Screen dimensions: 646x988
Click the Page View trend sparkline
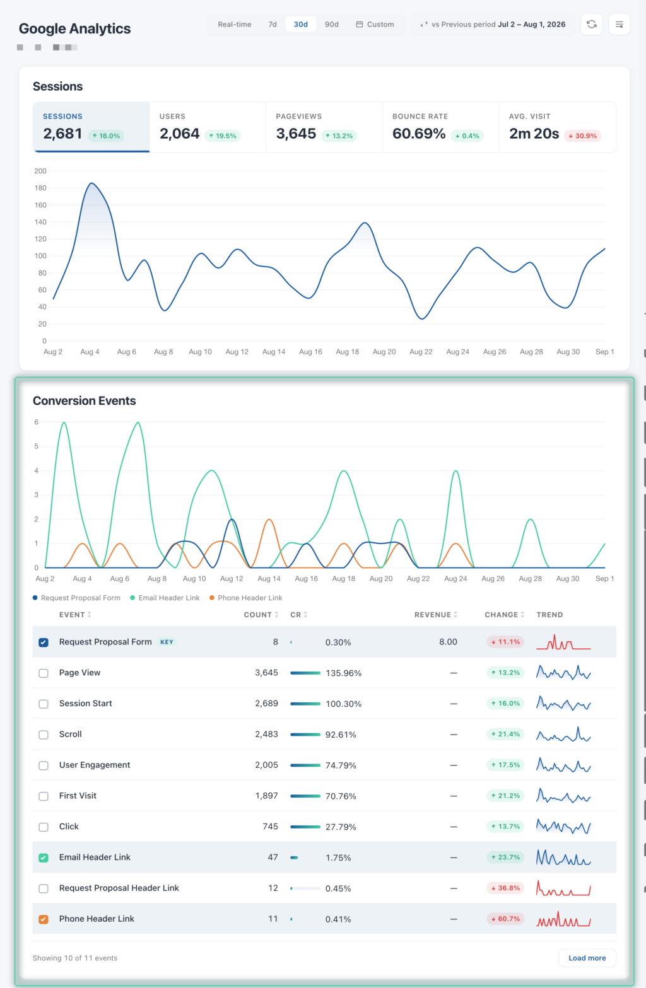click(x=563, y=673)
